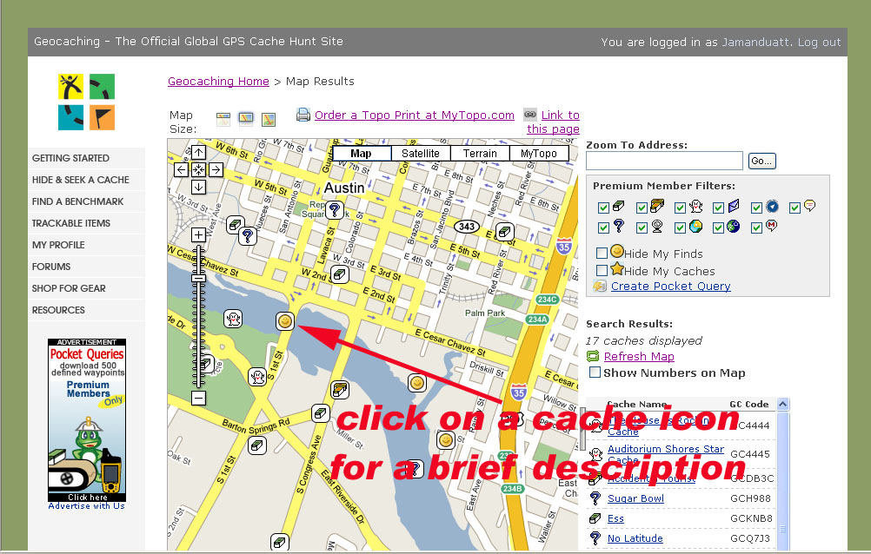This screenshot has height=554, width=871.
Task: Select the medium map size icon
Action: click(x=245, y=119)
